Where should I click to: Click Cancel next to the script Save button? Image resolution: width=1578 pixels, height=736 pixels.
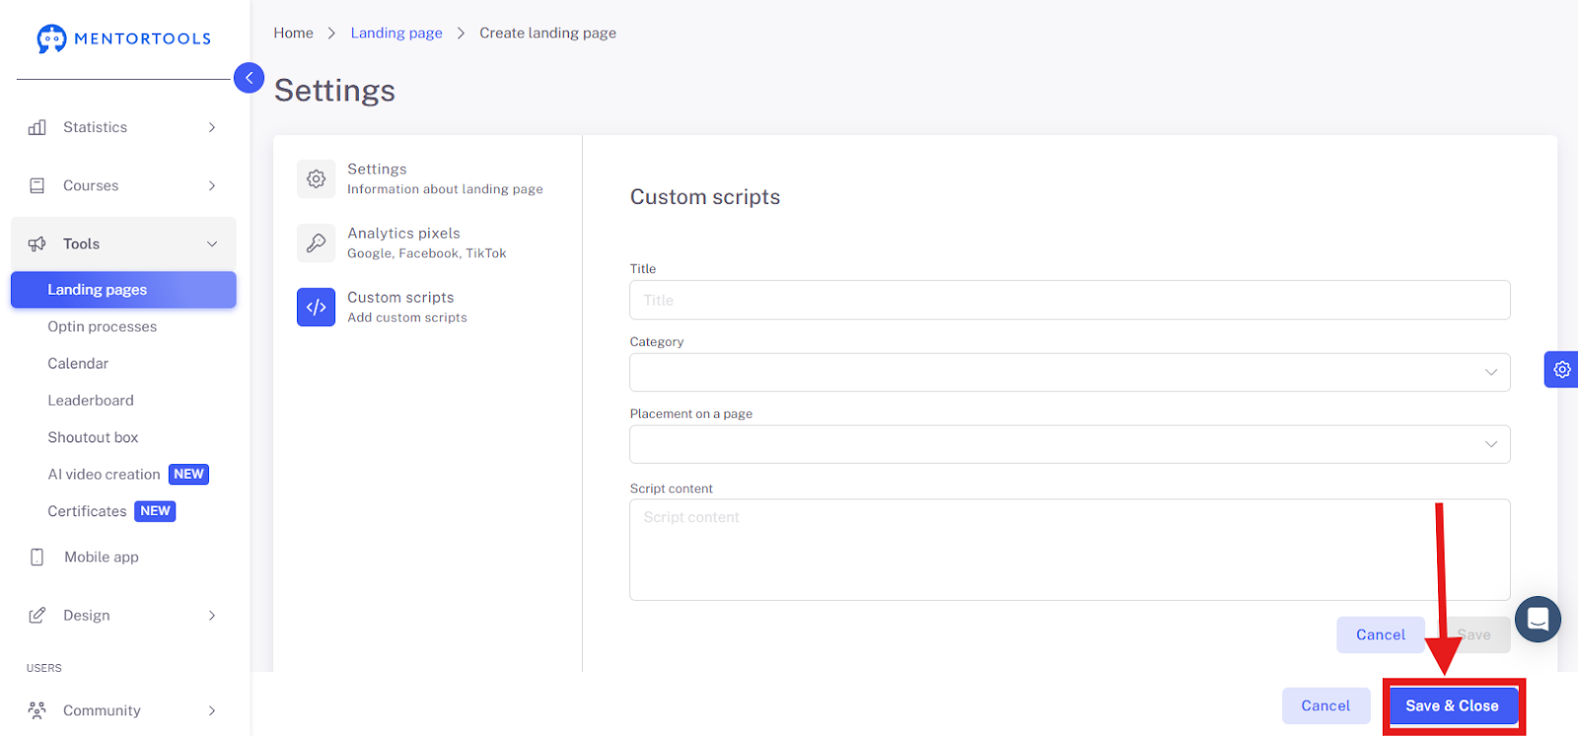click(1380, 635)
